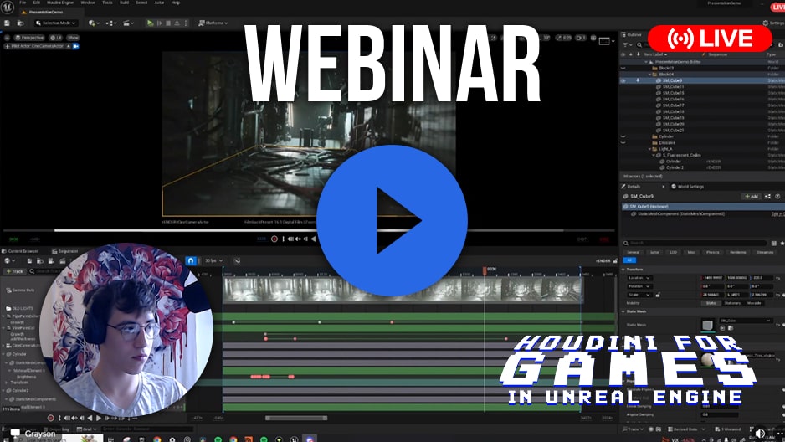This screenshot has width=785, height=442.
Task: Open the Scale type dropdown
Action: [x=639, y=295]
